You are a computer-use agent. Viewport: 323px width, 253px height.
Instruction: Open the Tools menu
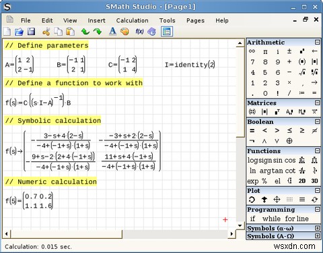point(167,20)
